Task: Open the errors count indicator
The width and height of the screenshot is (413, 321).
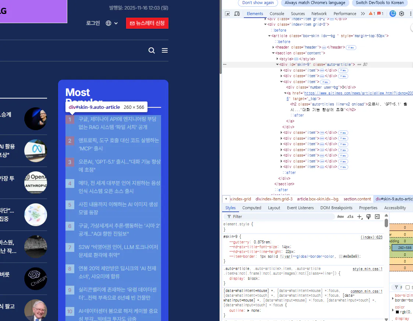Action: (380, 14)
